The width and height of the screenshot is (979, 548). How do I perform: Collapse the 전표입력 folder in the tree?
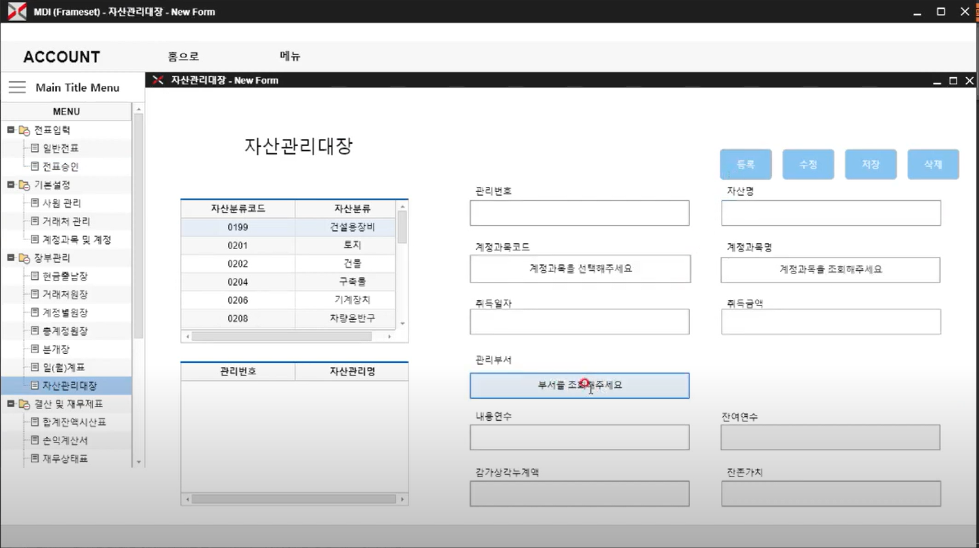pyautogui.click(x=11, y=130)
